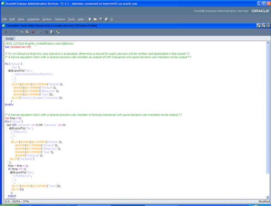This screenshot has width=271, height=206.
Task: Click the 'ENDIF' keyword line
Action: [x=12, y=196]
